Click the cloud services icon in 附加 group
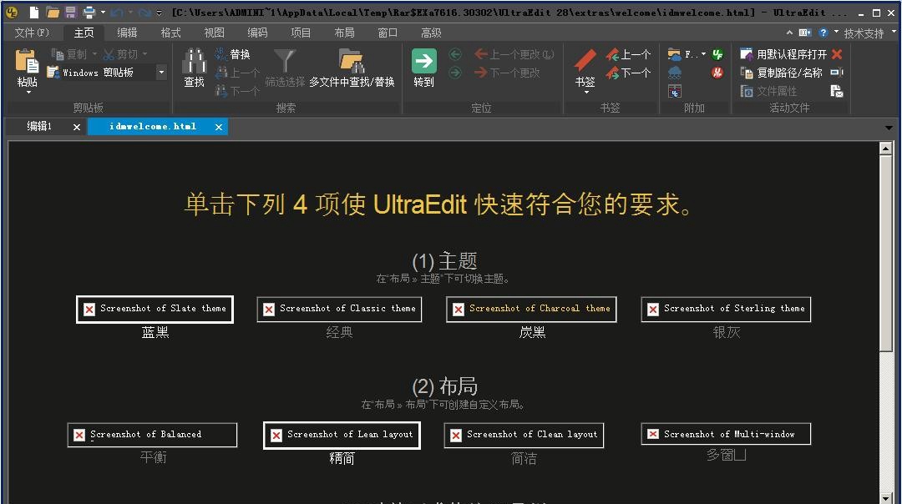 (x=674, y=73)
